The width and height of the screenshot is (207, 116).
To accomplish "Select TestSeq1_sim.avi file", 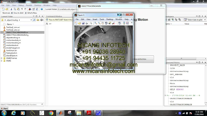I will pos(13,27).
